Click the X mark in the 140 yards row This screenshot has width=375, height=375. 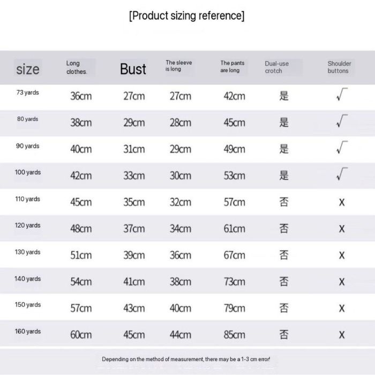coord(342,282)
